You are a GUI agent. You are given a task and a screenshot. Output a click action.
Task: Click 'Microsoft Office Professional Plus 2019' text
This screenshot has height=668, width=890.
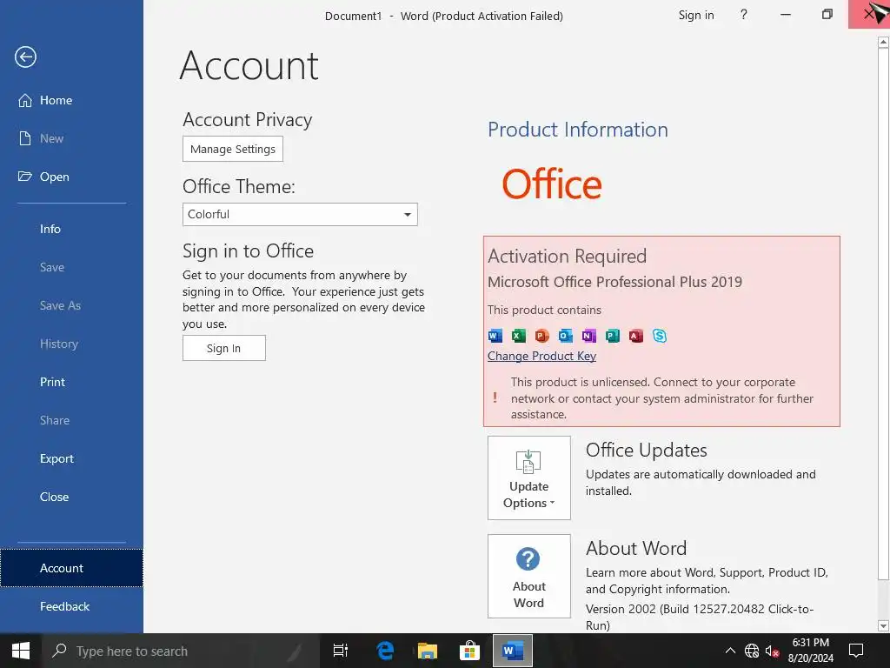pyautogui.click(x=614, y=282)
